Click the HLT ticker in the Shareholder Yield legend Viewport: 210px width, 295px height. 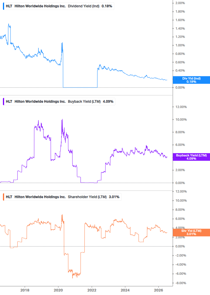(9, 197)
